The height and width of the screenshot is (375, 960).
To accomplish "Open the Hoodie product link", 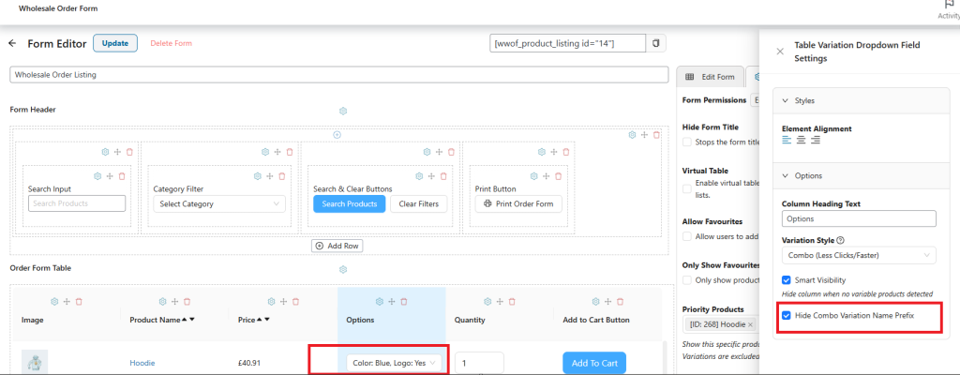I will click(142, 364).
